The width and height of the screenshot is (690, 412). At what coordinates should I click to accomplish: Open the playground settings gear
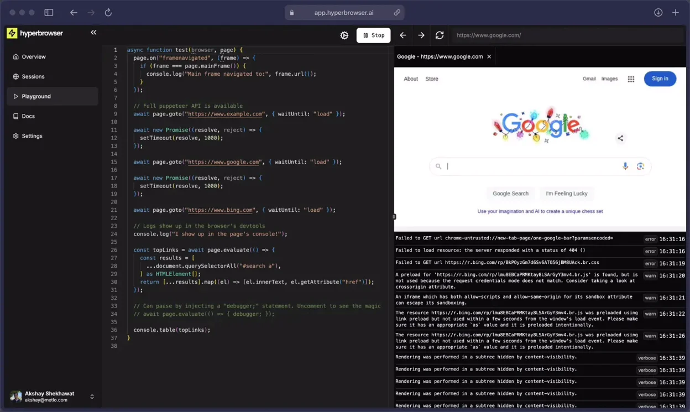click(x=344, y=35)
